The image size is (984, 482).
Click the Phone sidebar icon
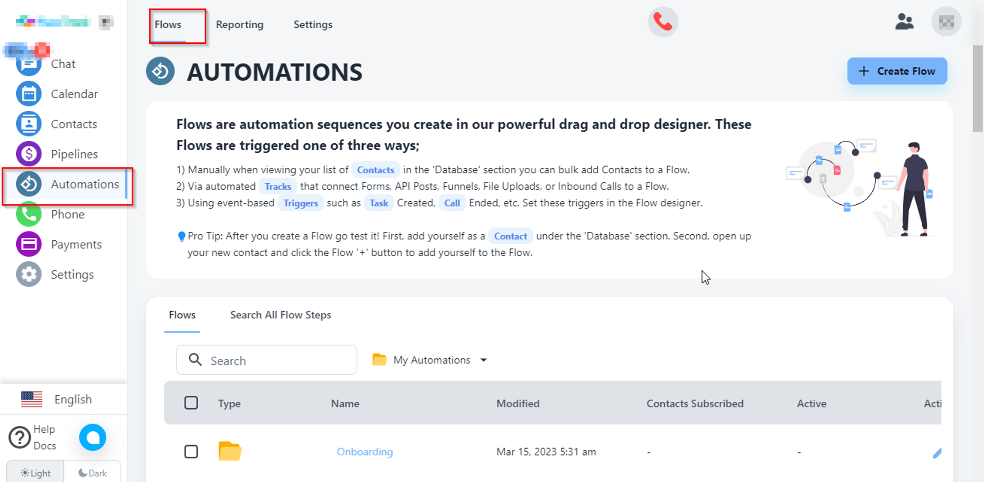point(29,214)
